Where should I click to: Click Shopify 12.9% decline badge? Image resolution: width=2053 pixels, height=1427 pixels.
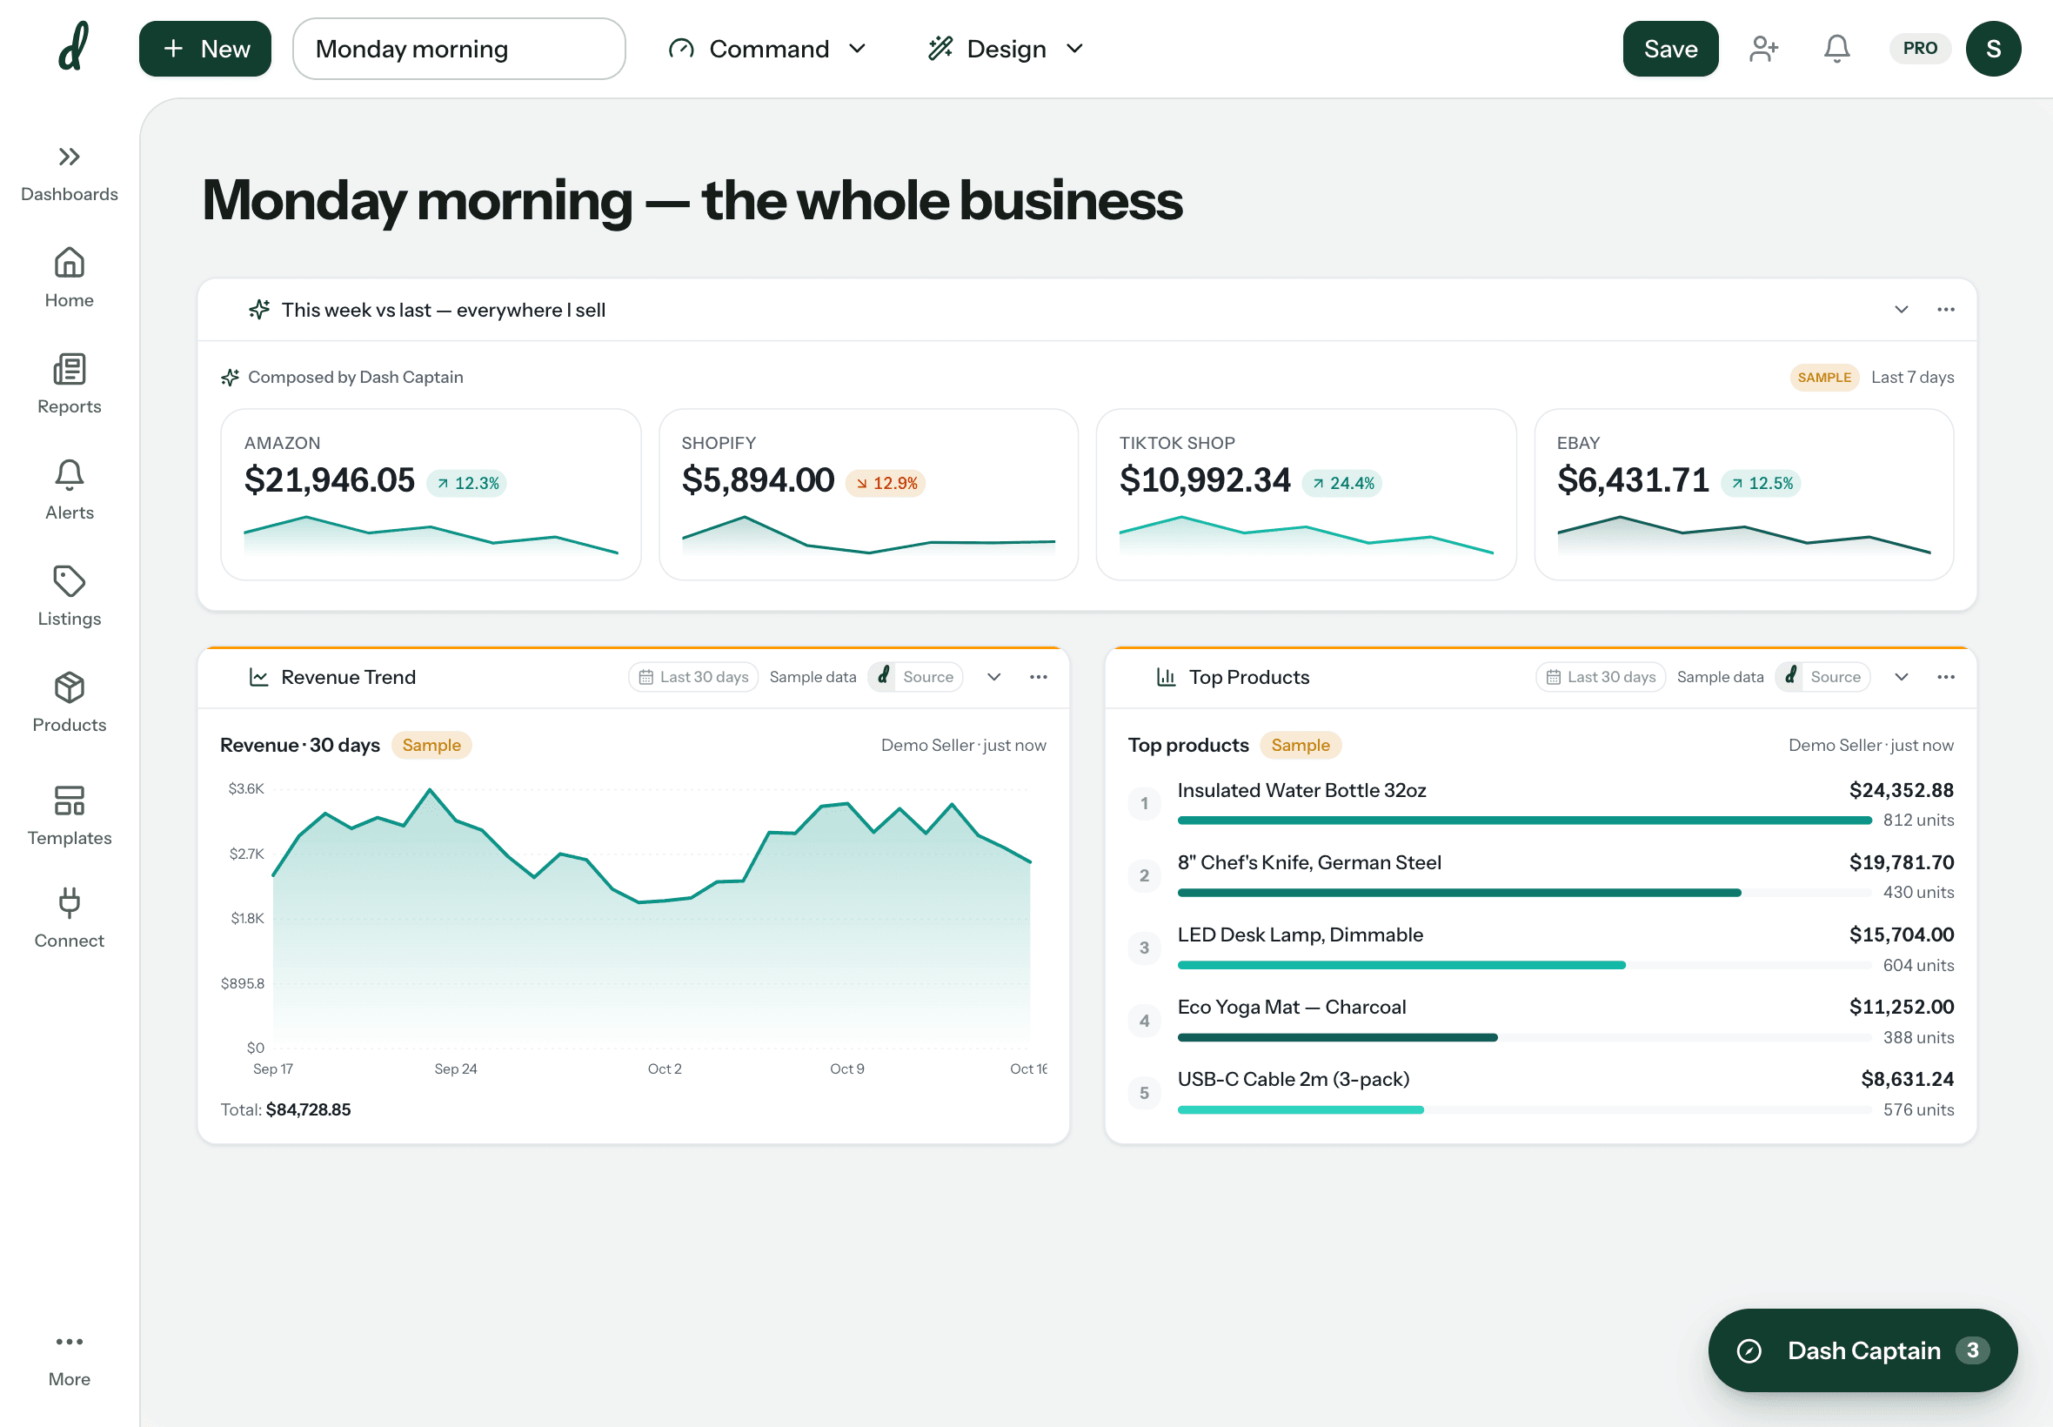coord(886,483)
